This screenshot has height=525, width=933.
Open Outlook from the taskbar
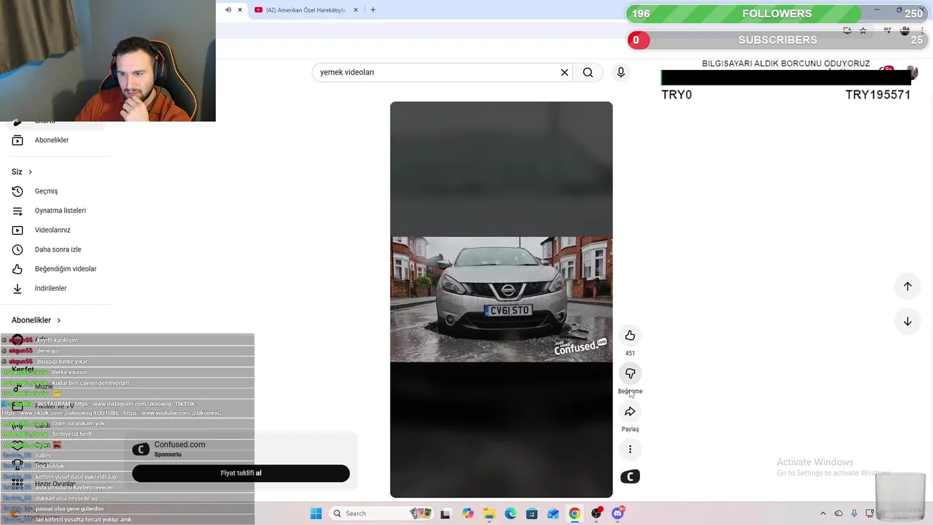[x=553, y=513]
